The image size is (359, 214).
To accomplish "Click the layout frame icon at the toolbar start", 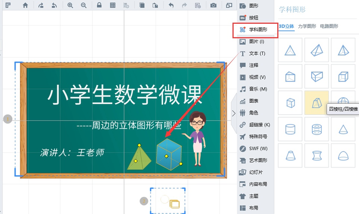I will [x=8, y=5].
